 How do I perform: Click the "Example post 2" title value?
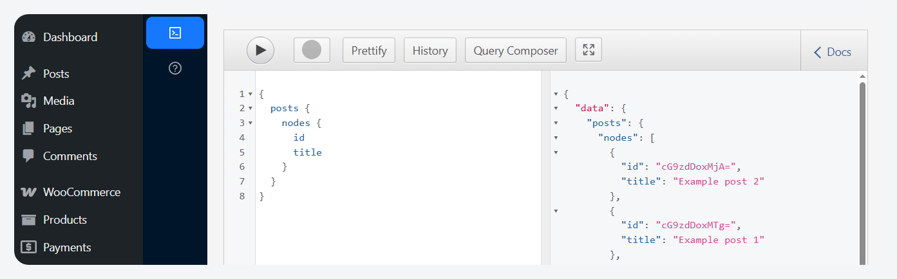pos(718,181)
